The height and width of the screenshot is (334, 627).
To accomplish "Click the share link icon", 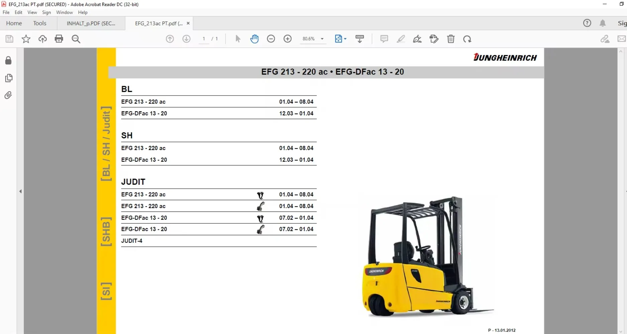I will click(605, 39).
